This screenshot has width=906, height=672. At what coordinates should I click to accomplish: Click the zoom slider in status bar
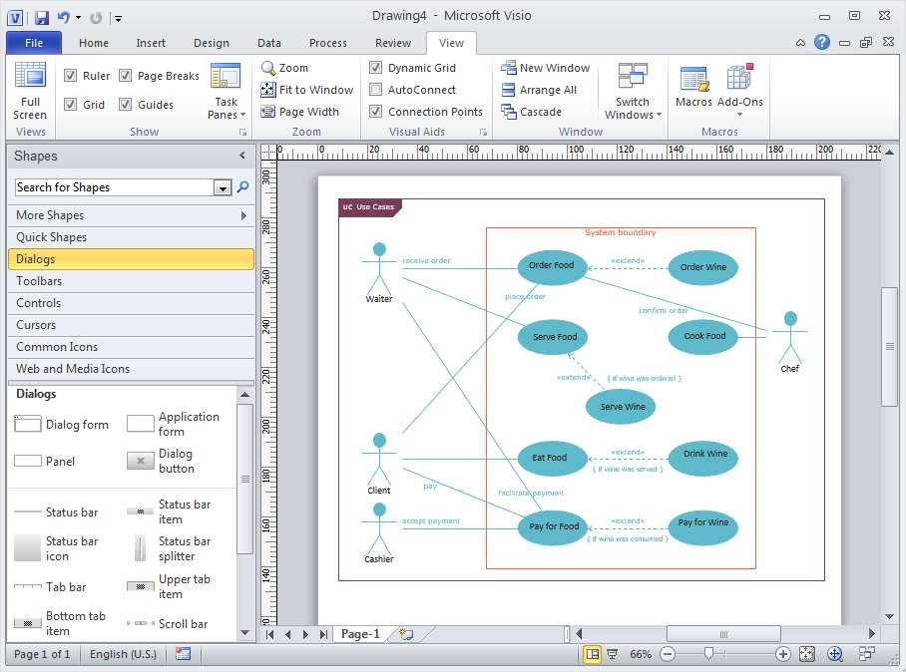(709, 654)
